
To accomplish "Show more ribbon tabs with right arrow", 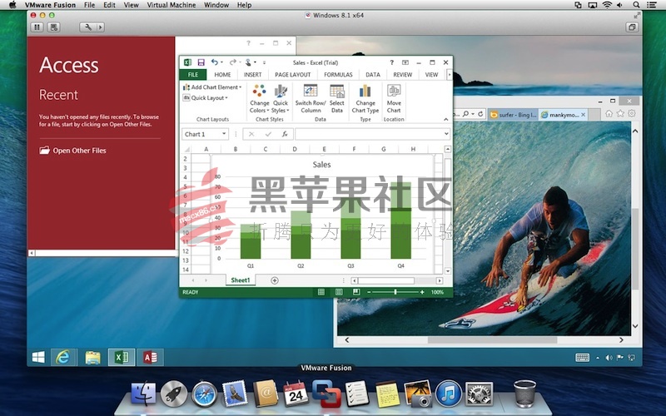I will coord(450,74).
